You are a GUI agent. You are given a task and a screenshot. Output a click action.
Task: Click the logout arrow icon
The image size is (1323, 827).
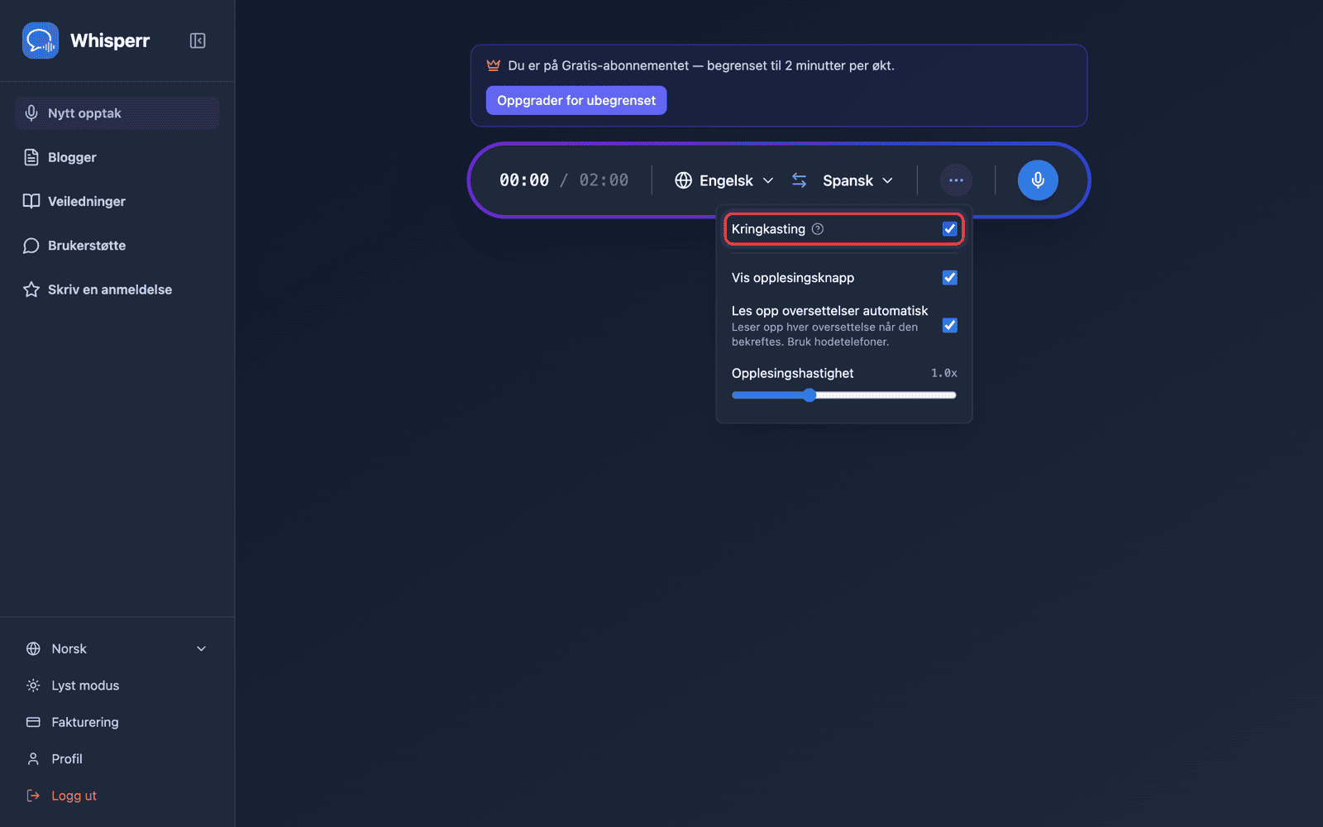coord(33,796)
